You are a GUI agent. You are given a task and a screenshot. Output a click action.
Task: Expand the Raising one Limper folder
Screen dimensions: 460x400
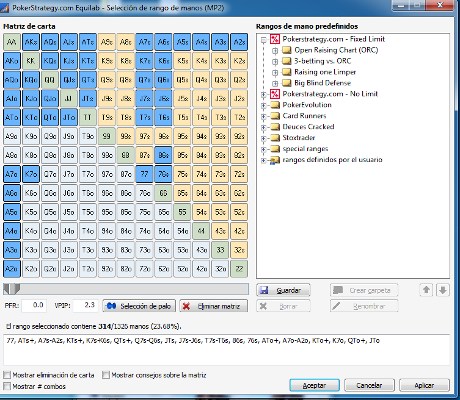pyautogui.click(x=275, y=73)
